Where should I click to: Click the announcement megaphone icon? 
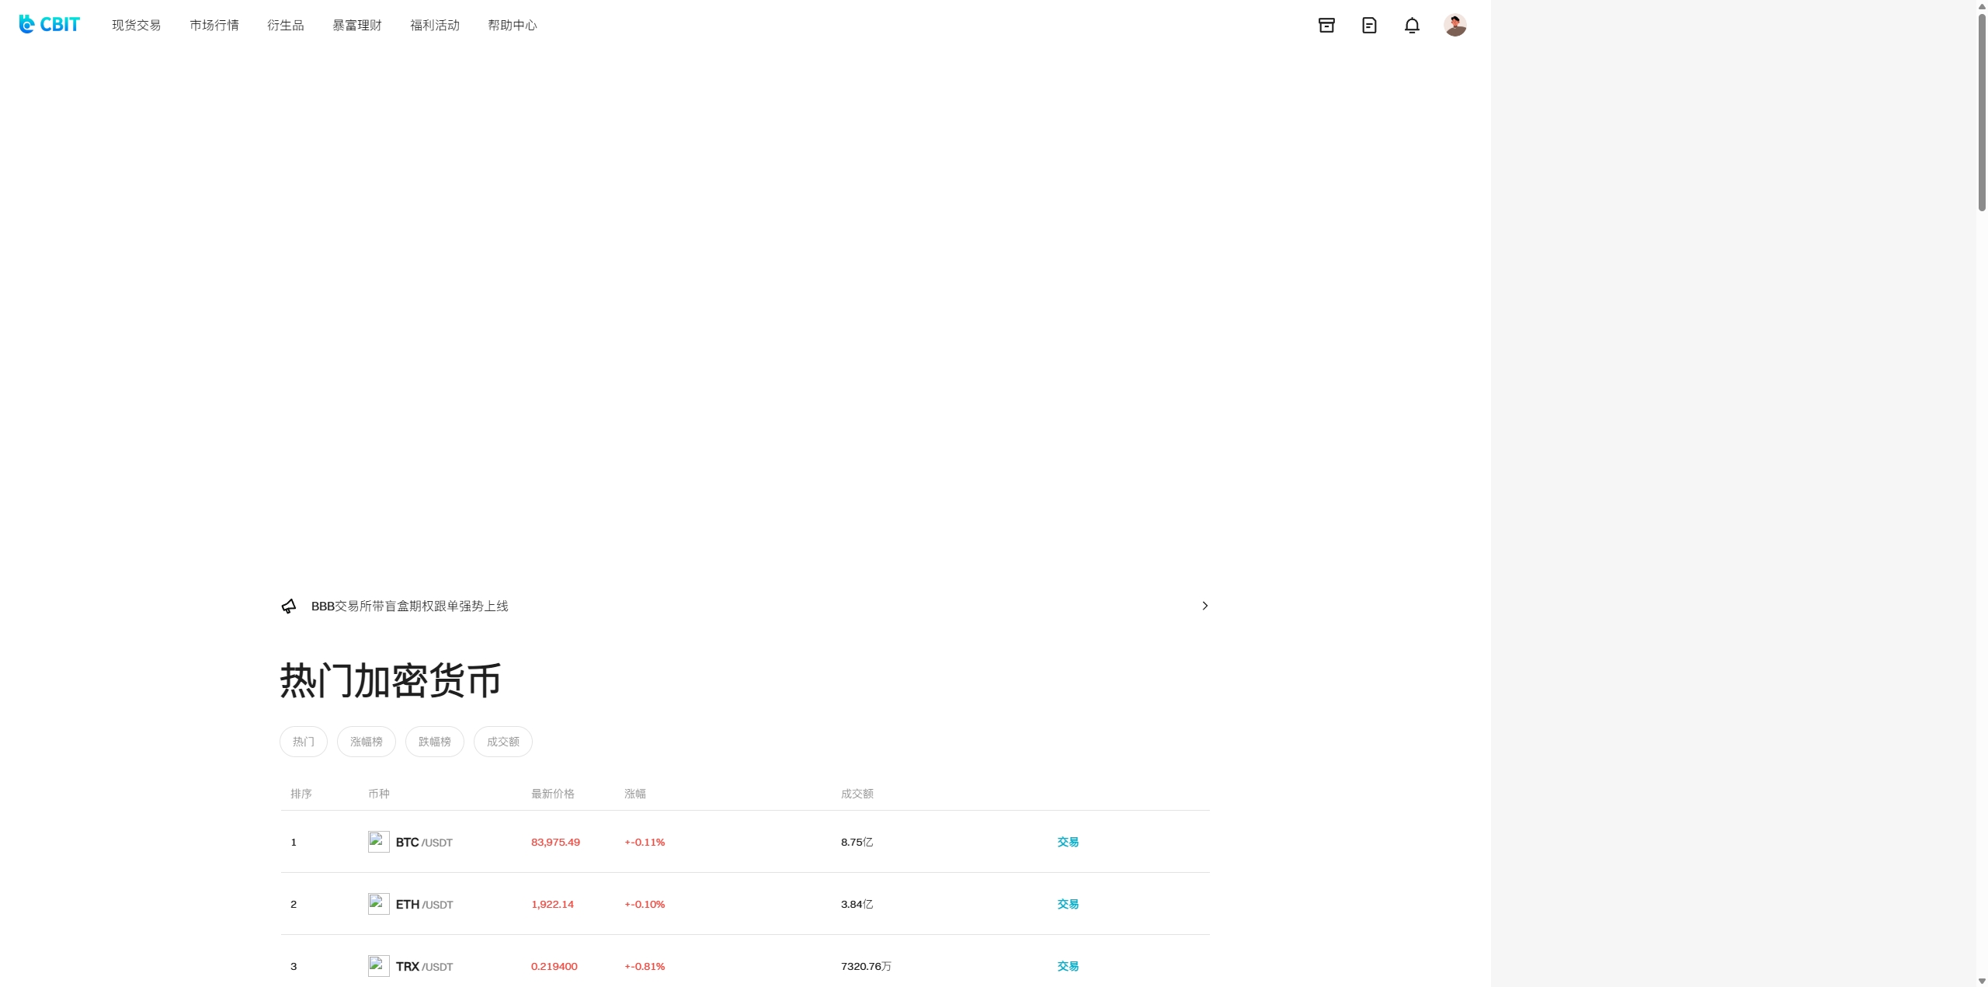pos(289,606)
